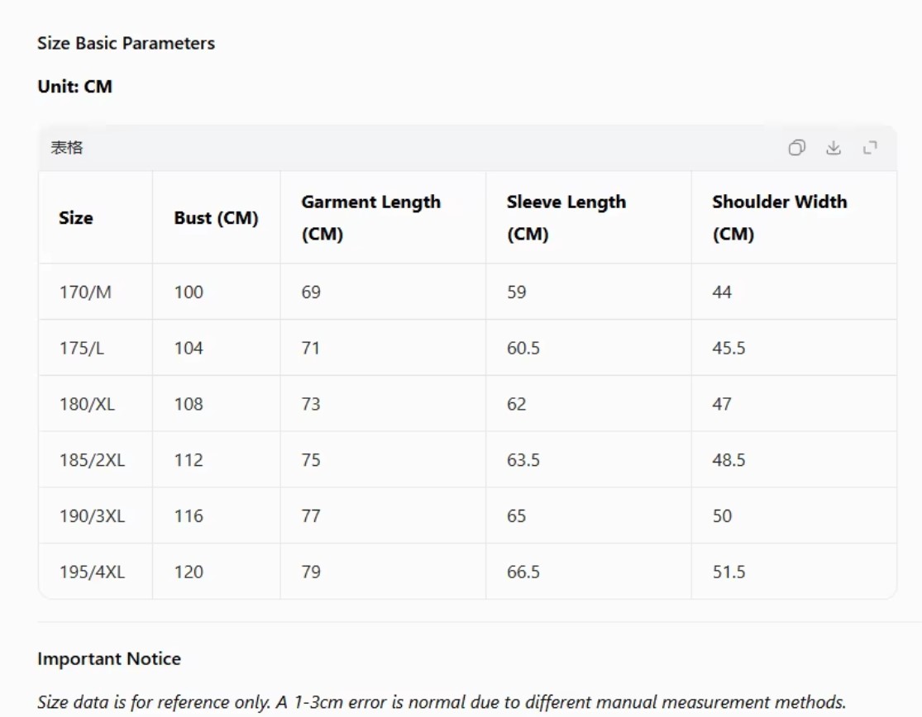Click the 190/3XL size cell
This screenshot has height=717, width=922.
pos(92,516)
